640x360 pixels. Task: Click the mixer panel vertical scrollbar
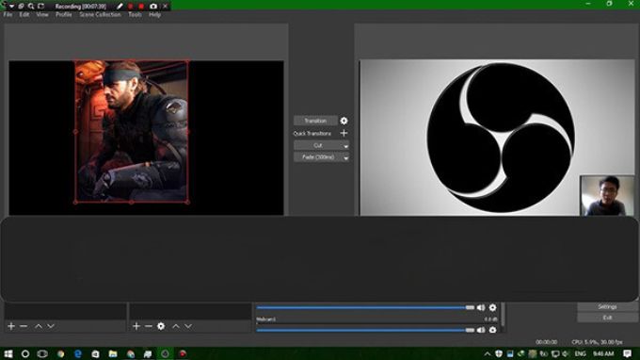point(503,314)
